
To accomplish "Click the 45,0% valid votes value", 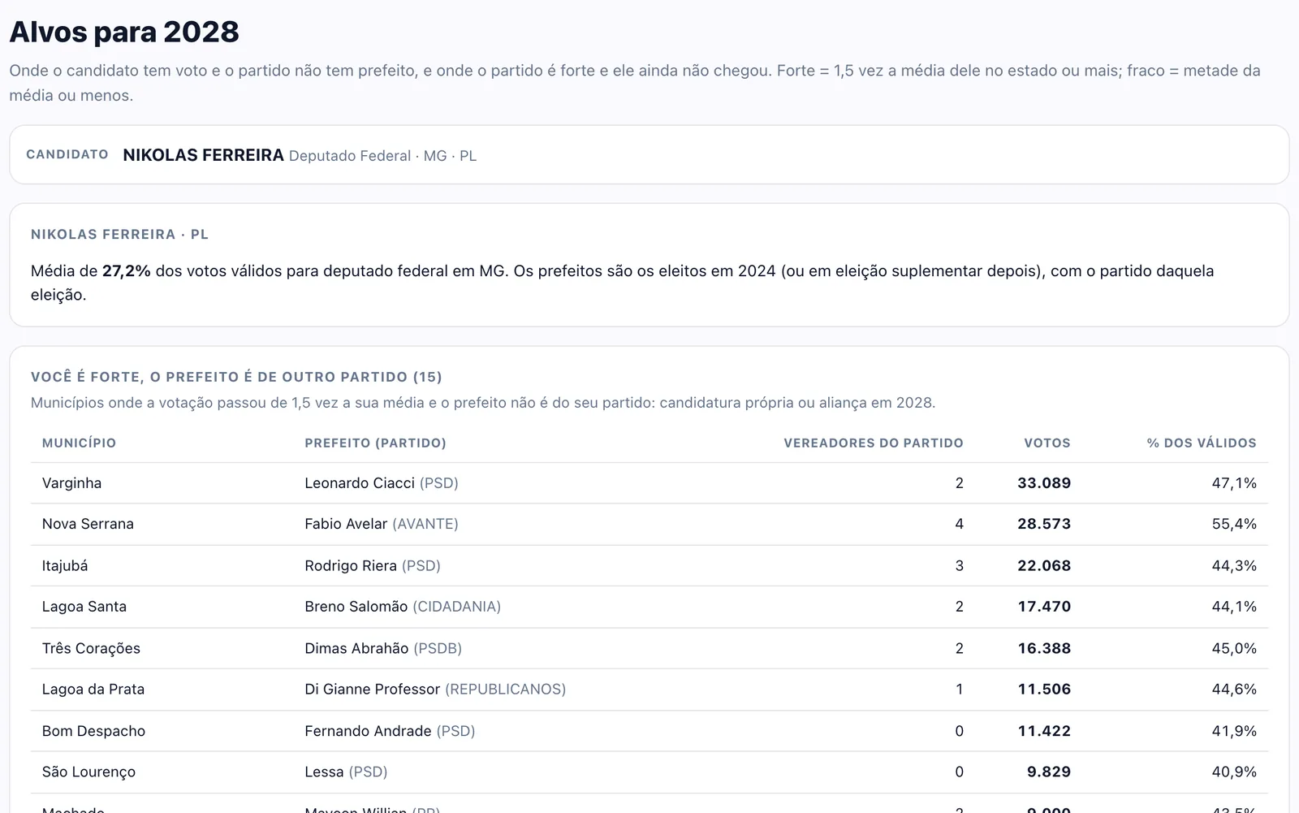I will point(1234,648).
